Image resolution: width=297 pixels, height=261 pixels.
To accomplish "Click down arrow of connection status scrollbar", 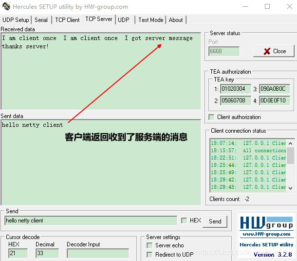I will click(290, 188).
